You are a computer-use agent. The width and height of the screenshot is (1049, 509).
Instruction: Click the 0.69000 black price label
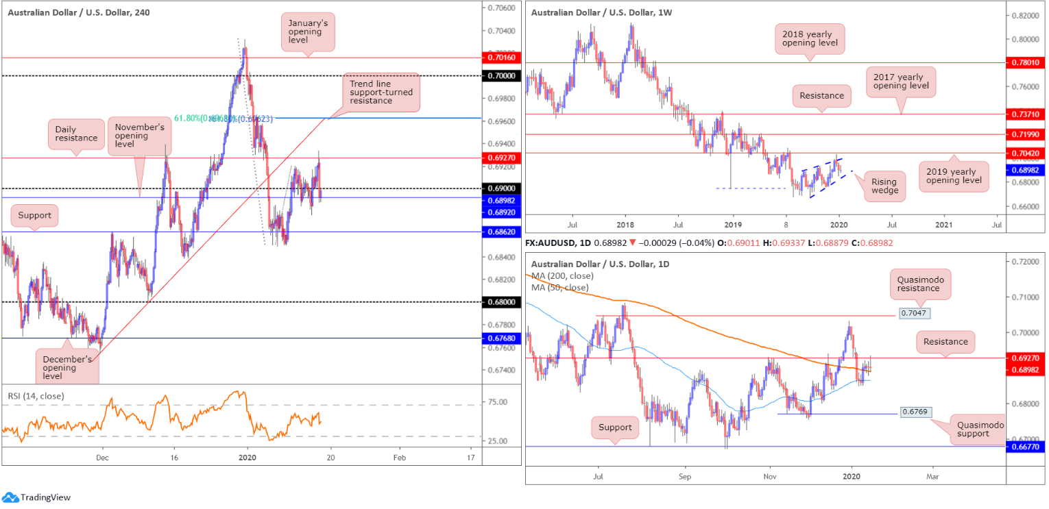coord(502,188)
